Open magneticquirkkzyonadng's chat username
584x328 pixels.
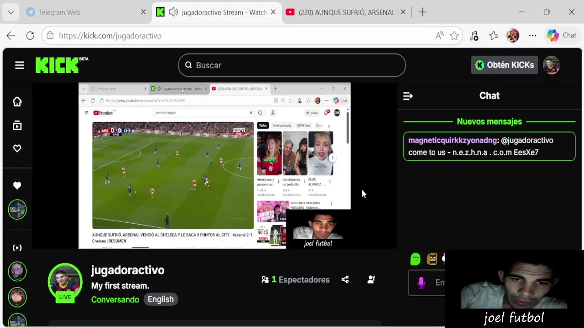(x=453, y=140)
